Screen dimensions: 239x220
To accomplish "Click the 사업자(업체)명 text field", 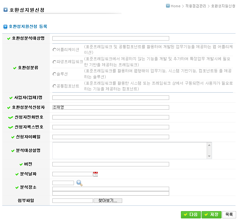I will [110, 98].
